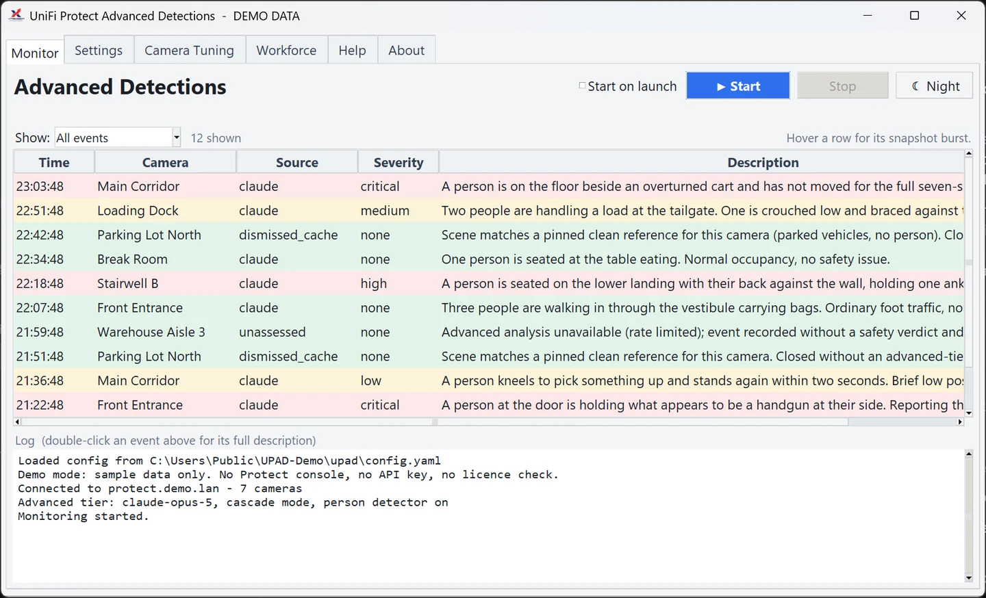Select the Stairwell B high severity row
This screenshot has width=986, height=598.
pos(489,283)
